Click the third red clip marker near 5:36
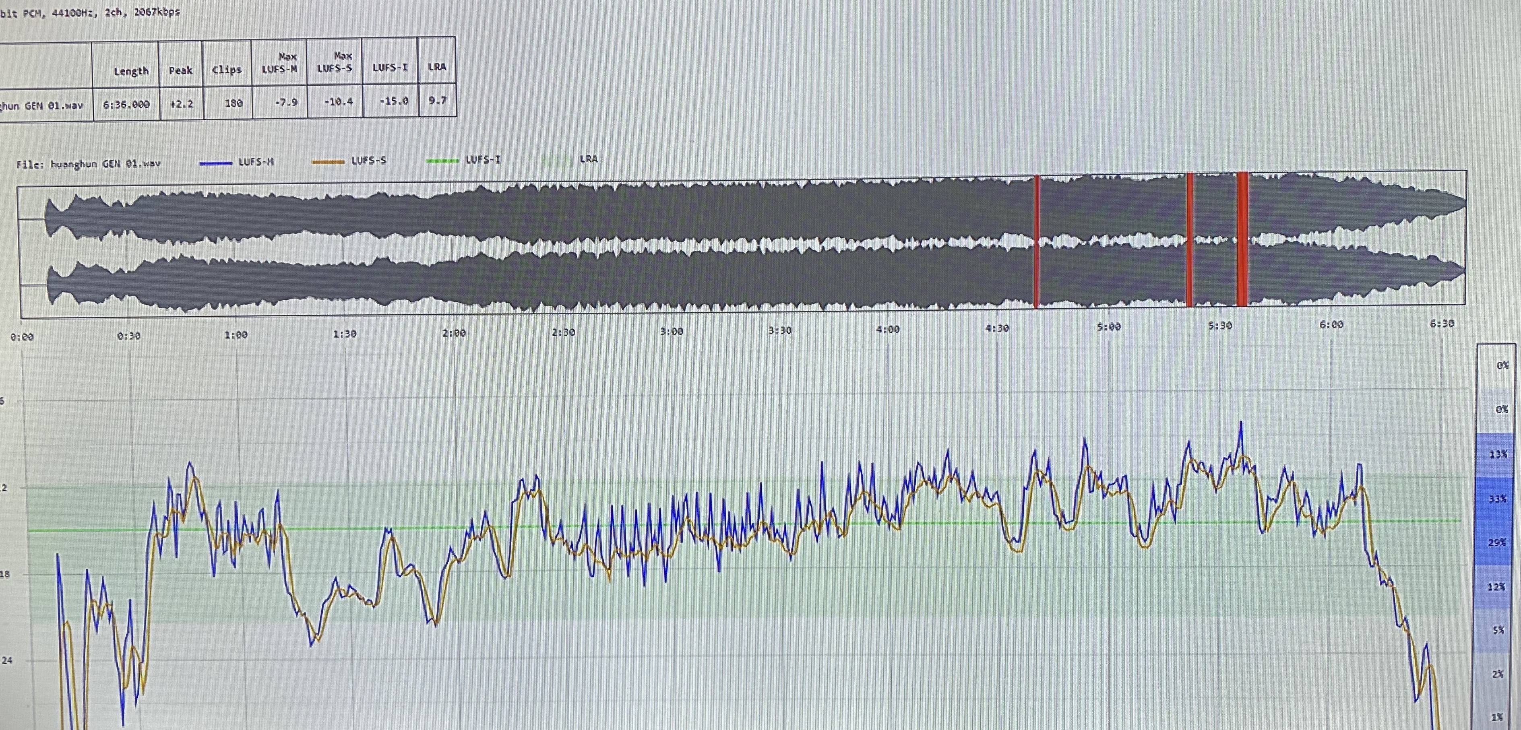Screen dimensions: 1521x730 tap(1242, 239)
